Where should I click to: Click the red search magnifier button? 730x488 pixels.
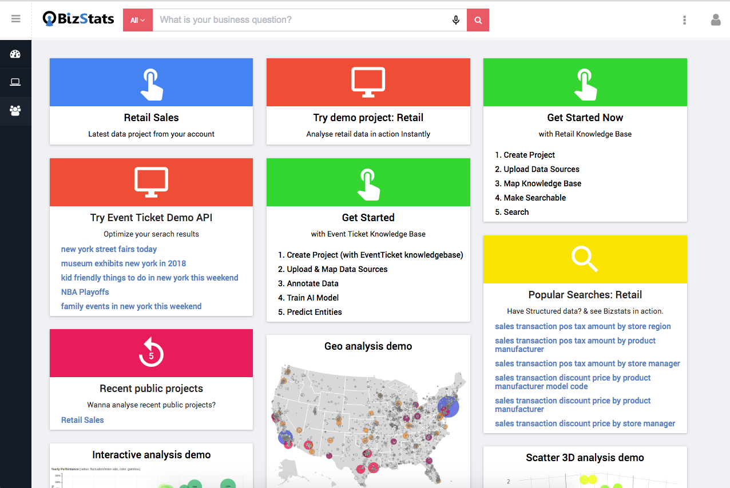point(478,20)
